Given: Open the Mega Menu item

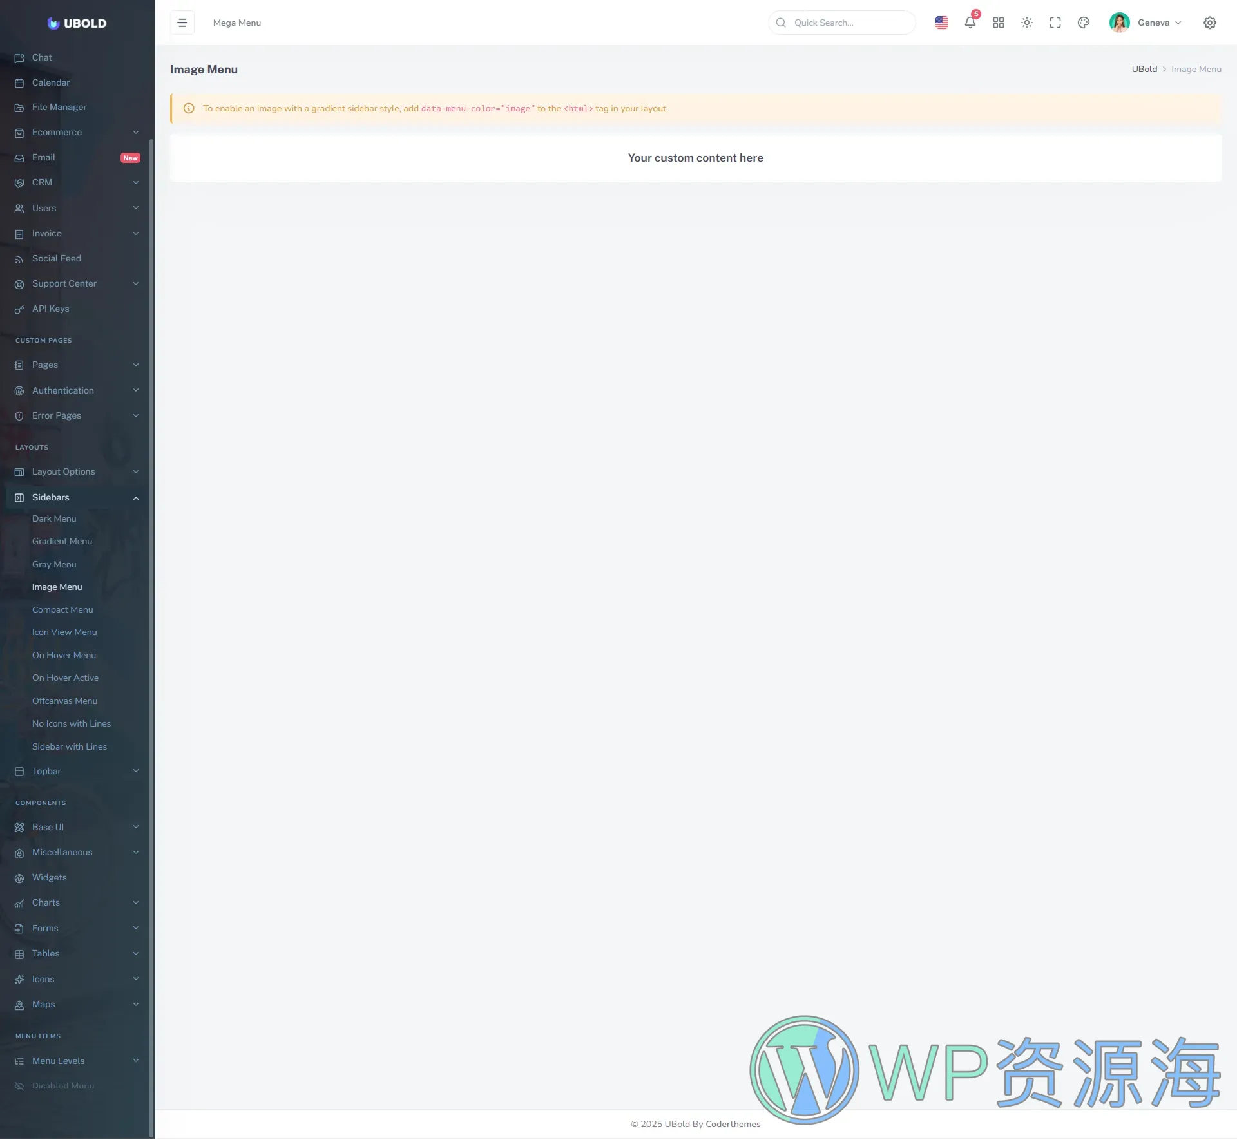Looking at the screenshot, I should 236,23.
